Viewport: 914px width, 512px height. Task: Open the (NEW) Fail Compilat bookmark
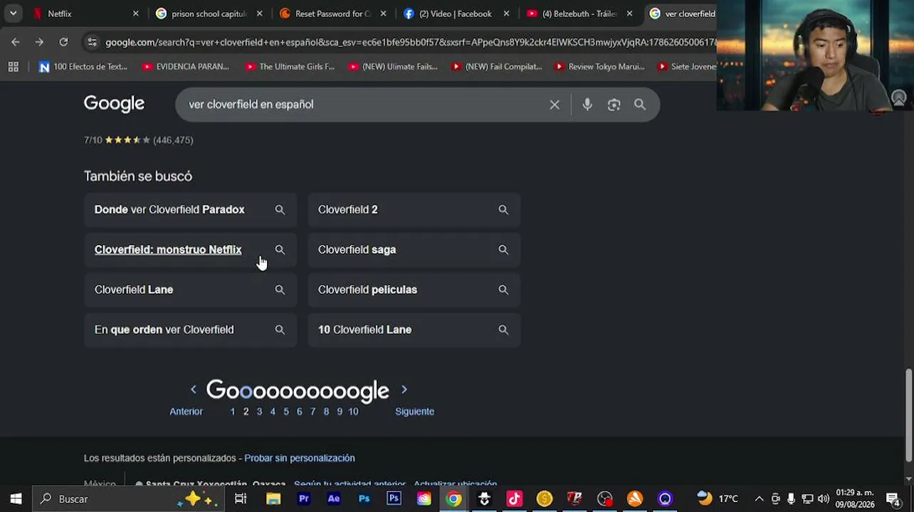click(x=496, y=67)
